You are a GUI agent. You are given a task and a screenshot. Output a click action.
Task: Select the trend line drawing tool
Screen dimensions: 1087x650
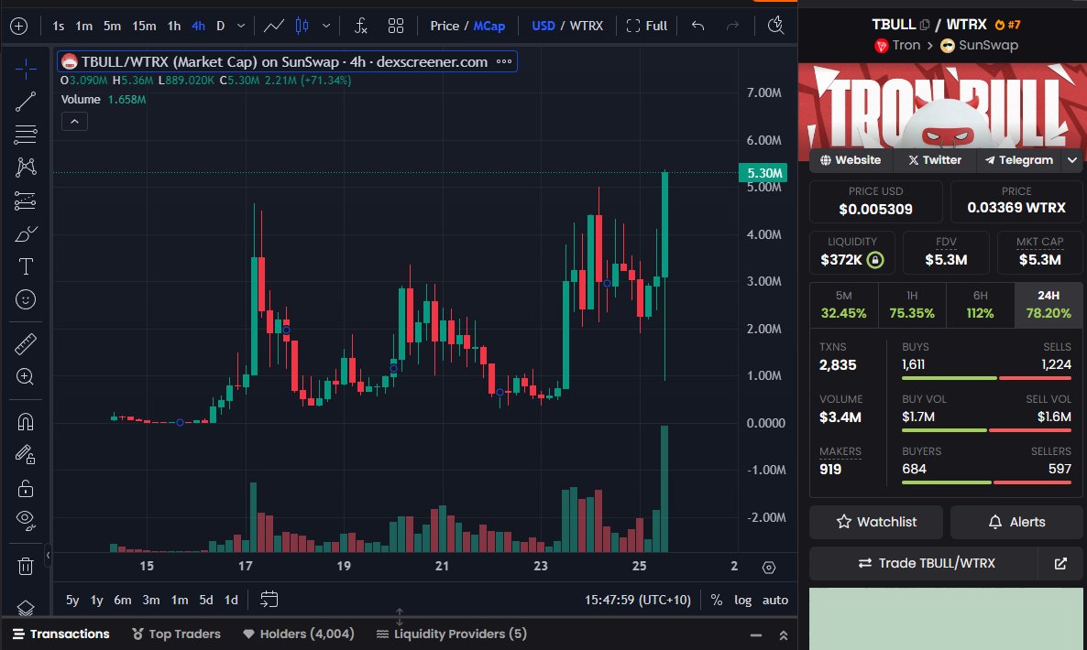(26, 102)
